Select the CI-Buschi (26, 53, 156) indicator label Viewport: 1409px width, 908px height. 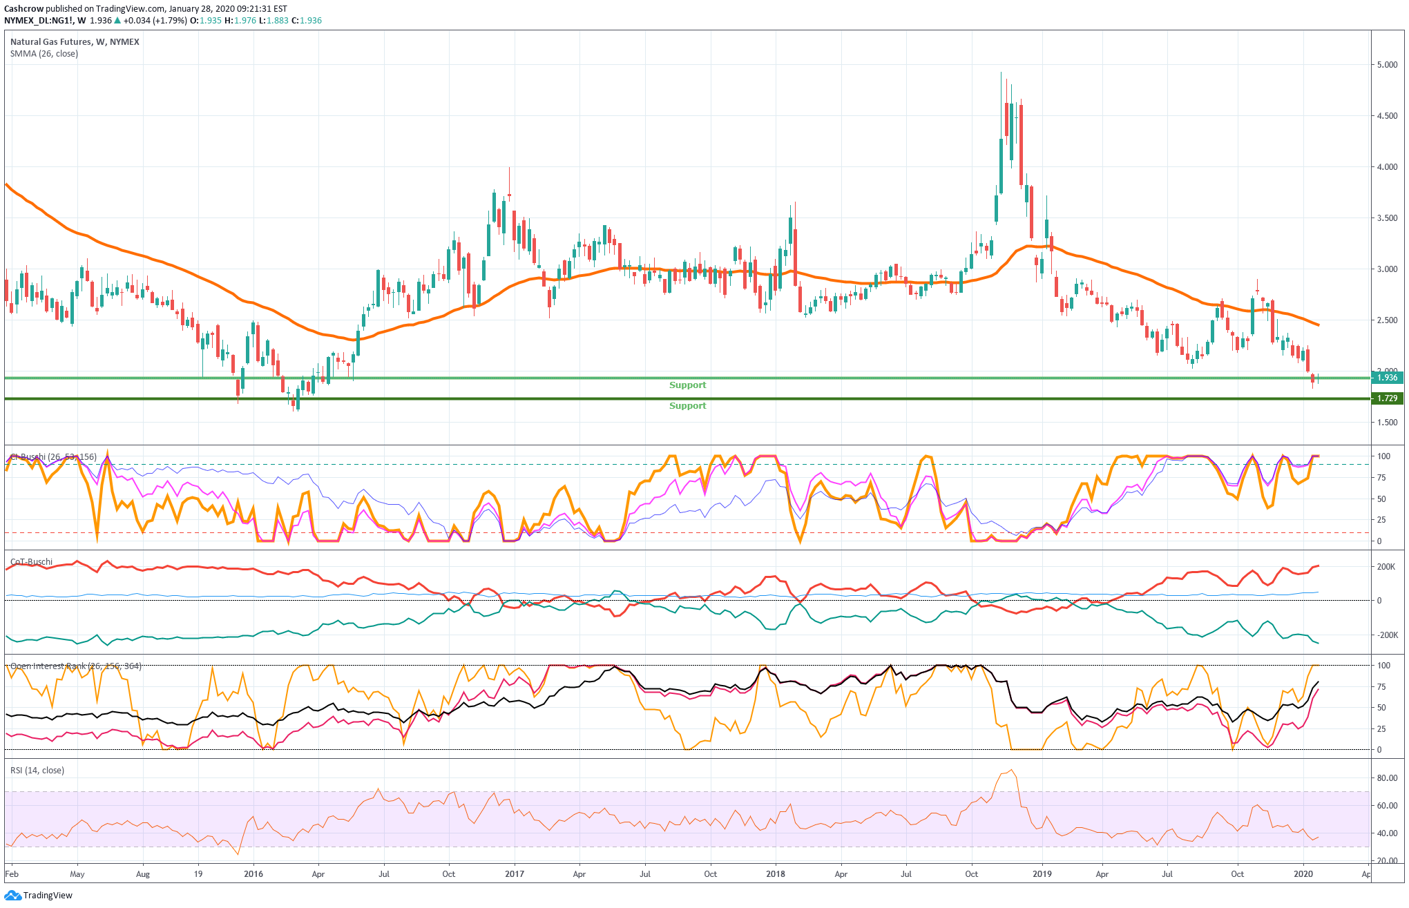tap(53, 456)
